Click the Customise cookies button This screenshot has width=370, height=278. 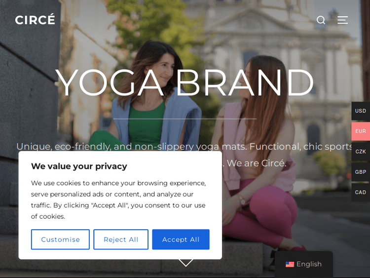click(60, 239)
